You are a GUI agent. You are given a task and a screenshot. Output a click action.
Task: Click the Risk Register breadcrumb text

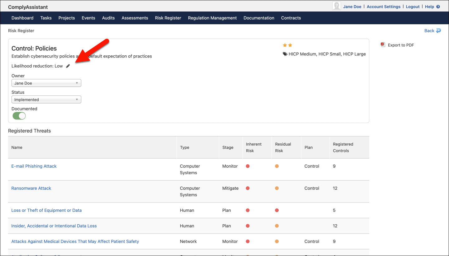tap(21, 31)
